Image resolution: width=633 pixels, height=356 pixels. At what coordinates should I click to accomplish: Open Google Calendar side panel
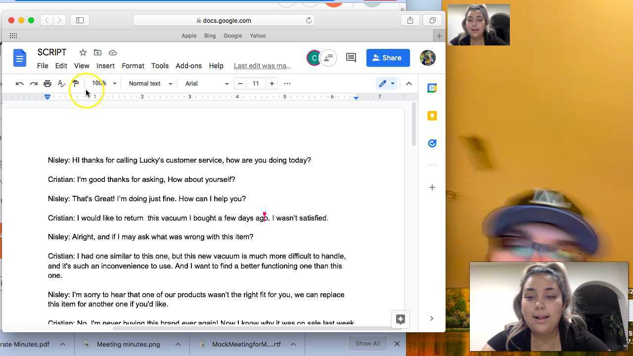[432, 88]
